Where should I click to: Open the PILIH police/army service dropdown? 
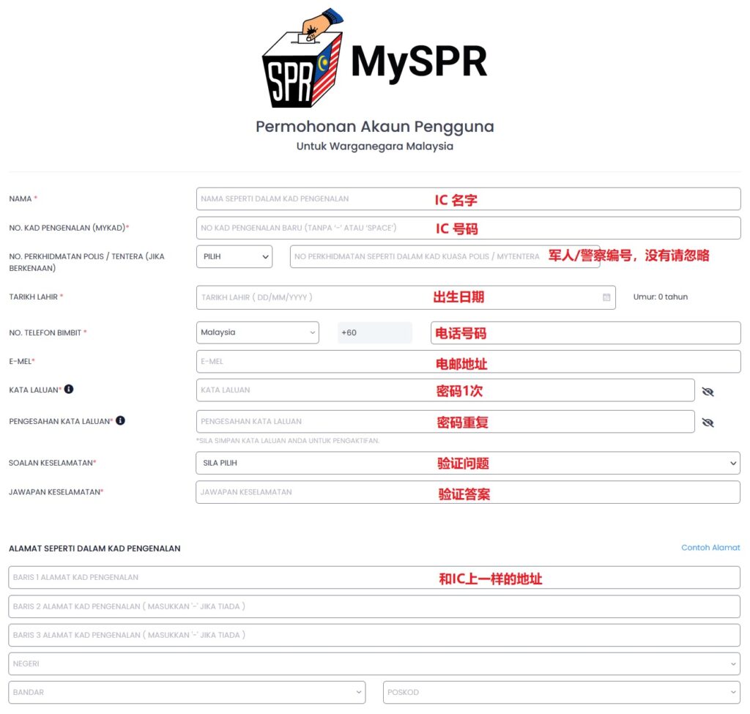click(x=234, y=256)
